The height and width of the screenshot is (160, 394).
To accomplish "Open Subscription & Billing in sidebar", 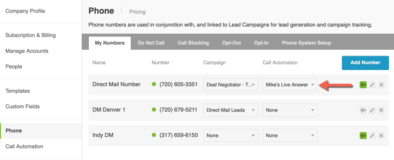I will pyautogui.click(x=31, y=35).
